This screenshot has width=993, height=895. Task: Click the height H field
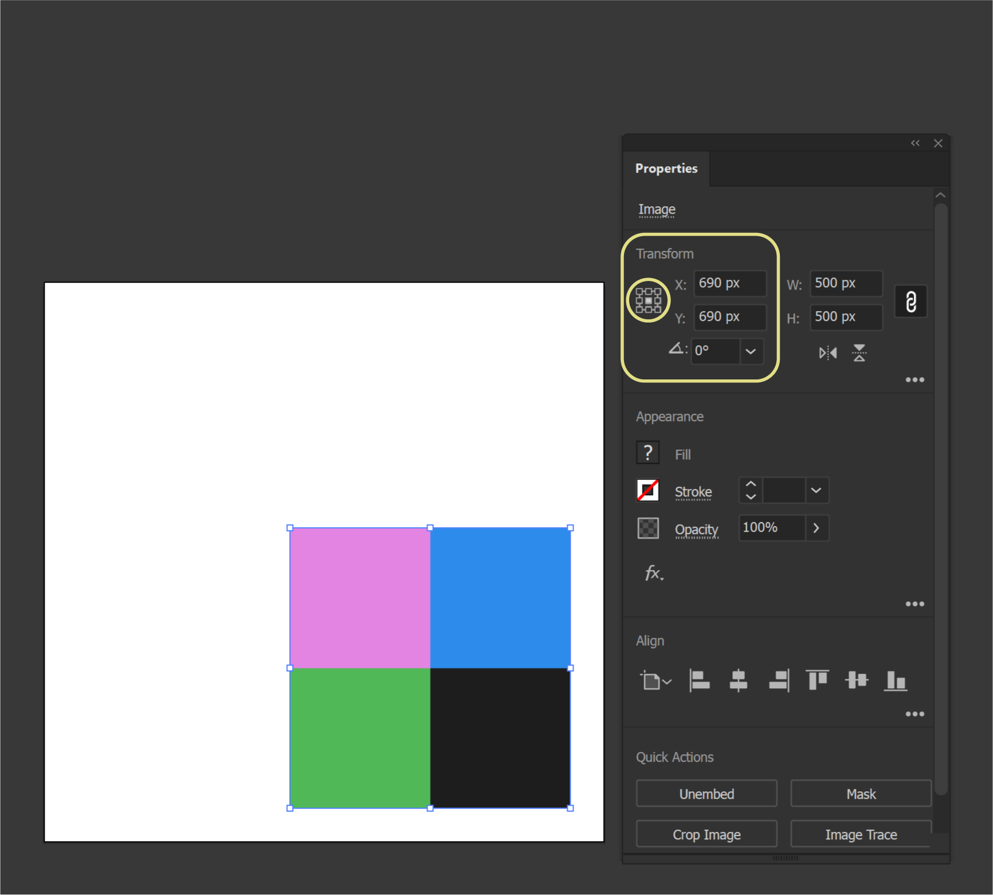point(846,317)
